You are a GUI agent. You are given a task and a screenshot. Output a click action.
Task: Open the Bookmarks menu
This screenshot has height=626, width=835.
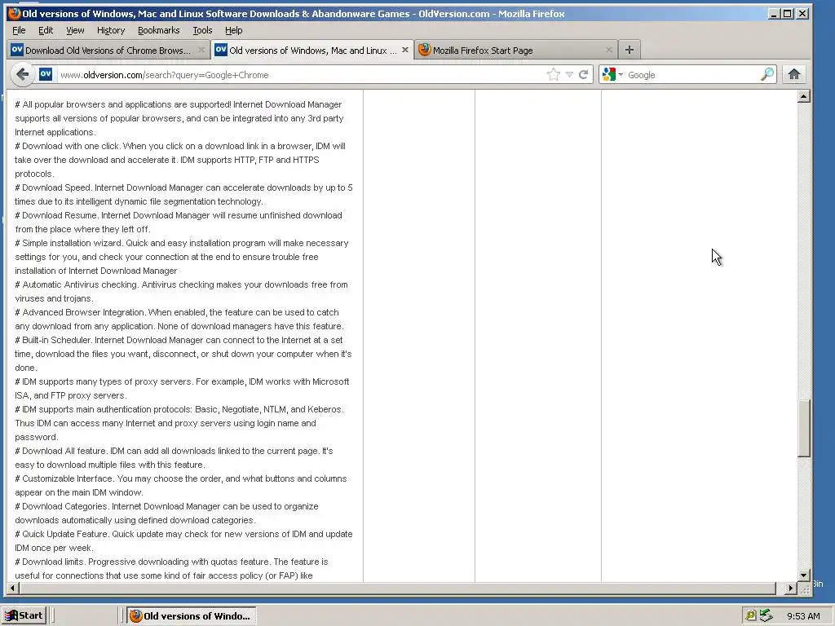159,30
